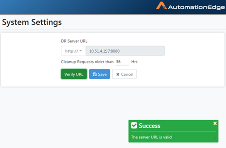The image size is (226, 148).
Task: Click the orange AutomationEdge logo icon
Action: pyautogui.click(x=162, y=5)
